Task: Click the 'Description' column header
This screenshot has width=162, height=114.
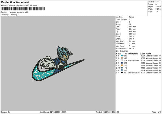Action: (133, 54)
